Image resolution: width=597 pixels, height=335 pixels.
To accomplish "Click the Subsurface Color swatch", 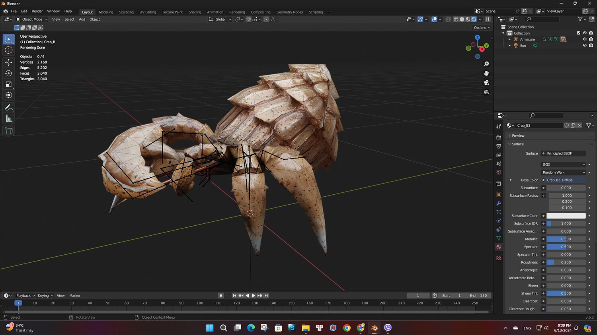I will coord(566,216).
